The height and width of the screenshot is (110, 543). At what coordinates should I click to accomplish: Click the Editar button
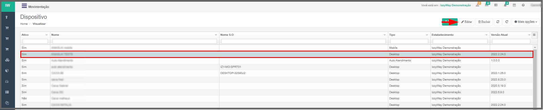466,22
